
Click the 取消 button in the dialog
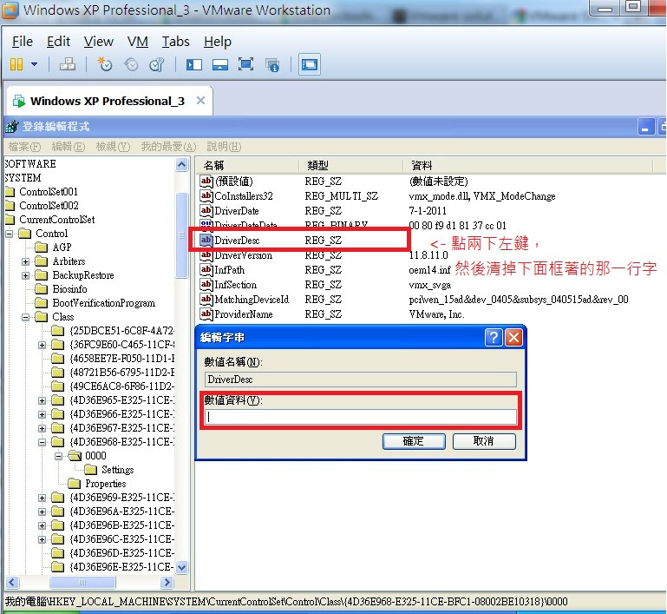coord(484,441)
